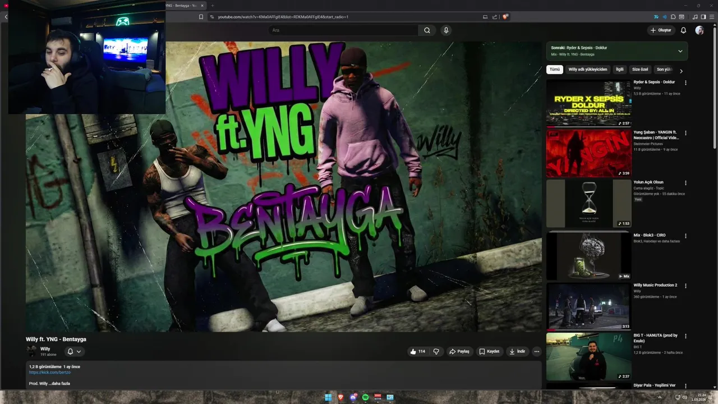Select the Tümü filter chip
The width and height of the screenshot is (718, 404).
tap(555, 70)
